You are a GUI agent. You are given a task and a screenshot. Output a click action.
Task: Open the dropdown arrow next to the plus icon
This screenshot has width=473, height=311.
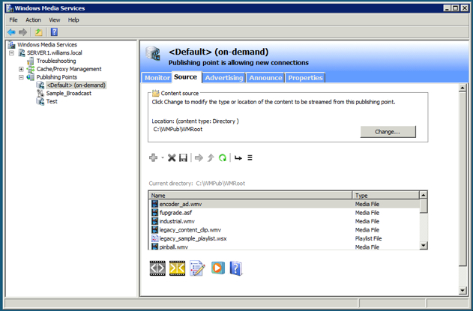tap(163, 158)
